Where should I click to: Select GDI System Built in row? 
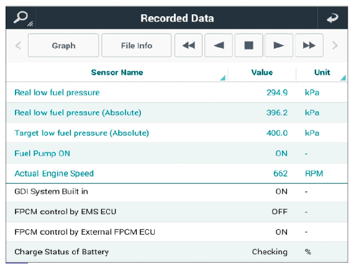point(177,191)
